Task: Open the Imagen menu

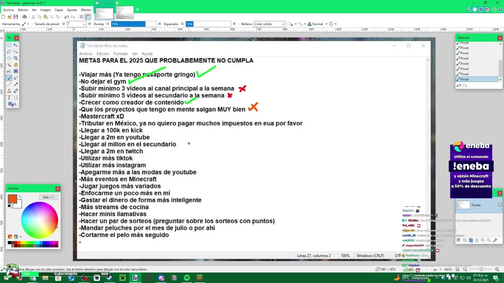Action: (x=45, y=10)
